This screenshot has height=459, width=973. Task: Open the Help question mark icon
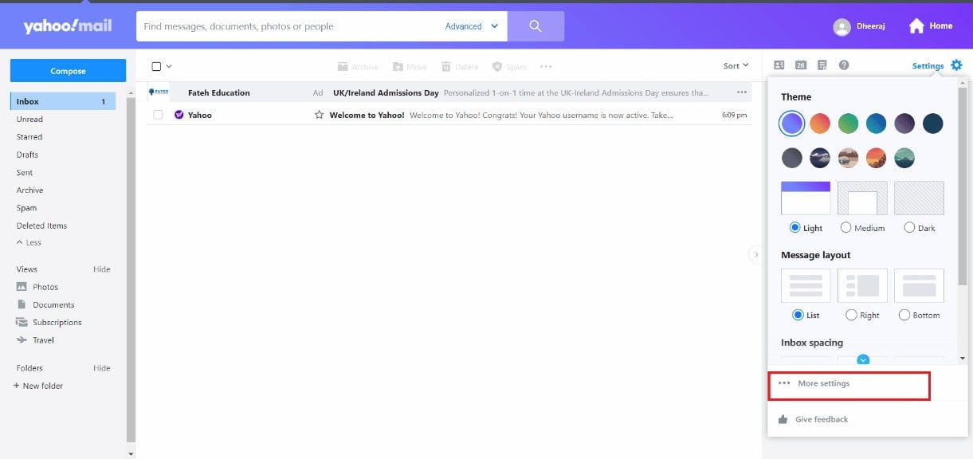[x=844, y=65]
